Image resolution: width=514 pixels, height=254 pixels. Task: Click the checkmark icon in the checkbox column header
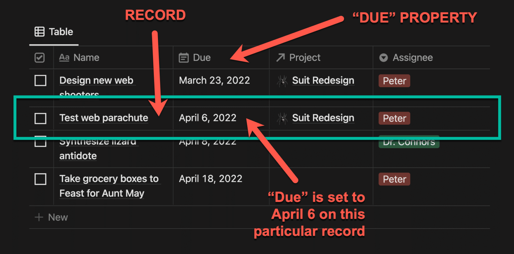coord(40,57)
